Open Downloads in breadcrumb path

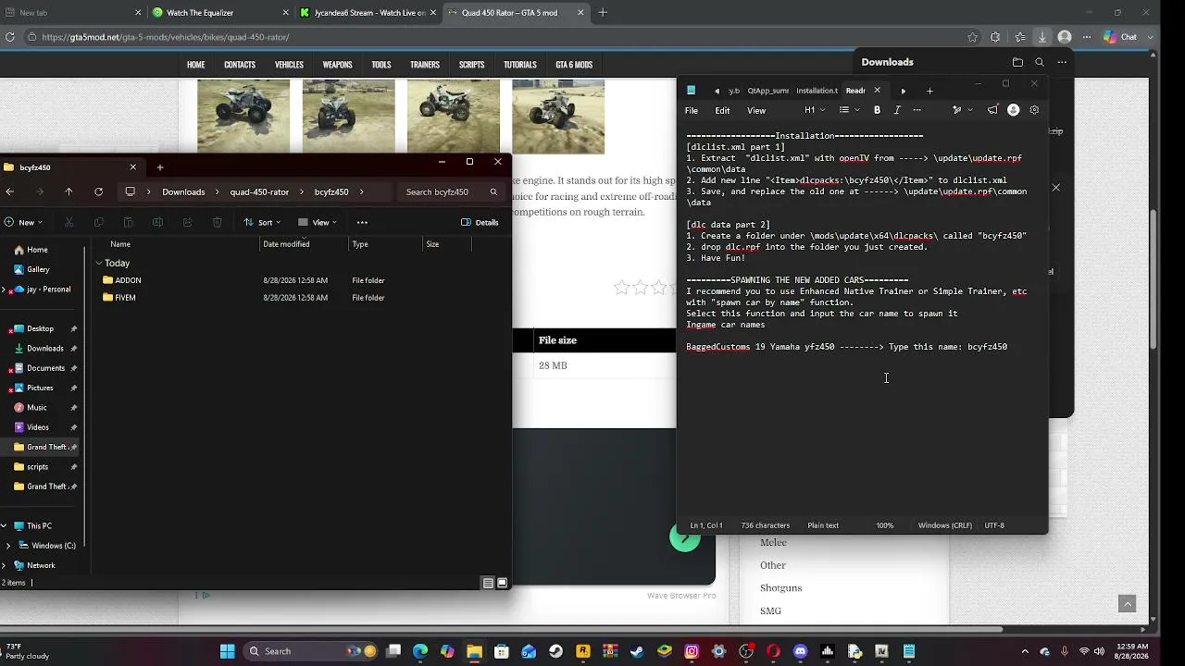pos(183,191)
